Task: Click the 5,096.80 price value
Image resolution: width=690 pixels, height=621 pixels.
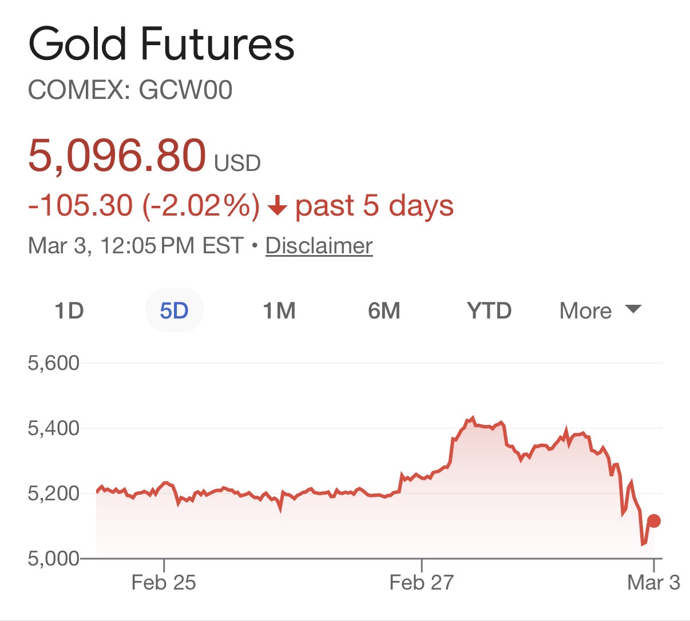Action: point(117,156)
